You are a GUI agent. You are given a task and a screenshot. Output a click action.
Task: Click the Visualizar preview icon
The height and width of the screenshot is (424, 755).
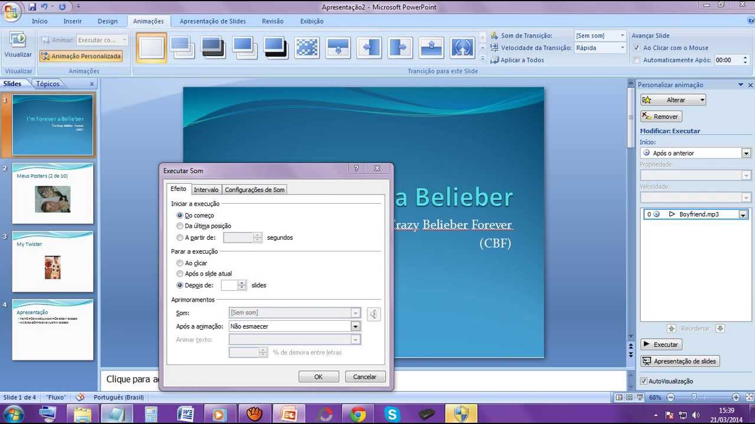point(18,40)
